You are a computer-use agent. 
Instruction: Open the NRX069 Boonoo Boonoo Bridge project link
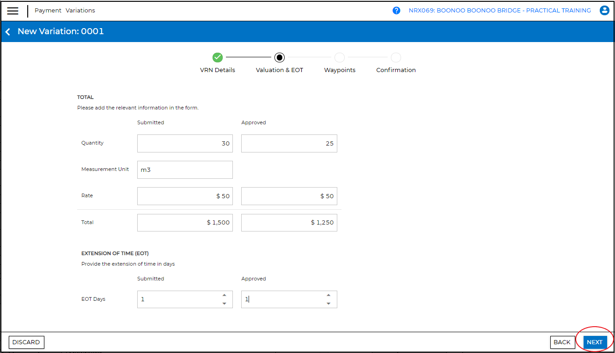click(499, 11)
